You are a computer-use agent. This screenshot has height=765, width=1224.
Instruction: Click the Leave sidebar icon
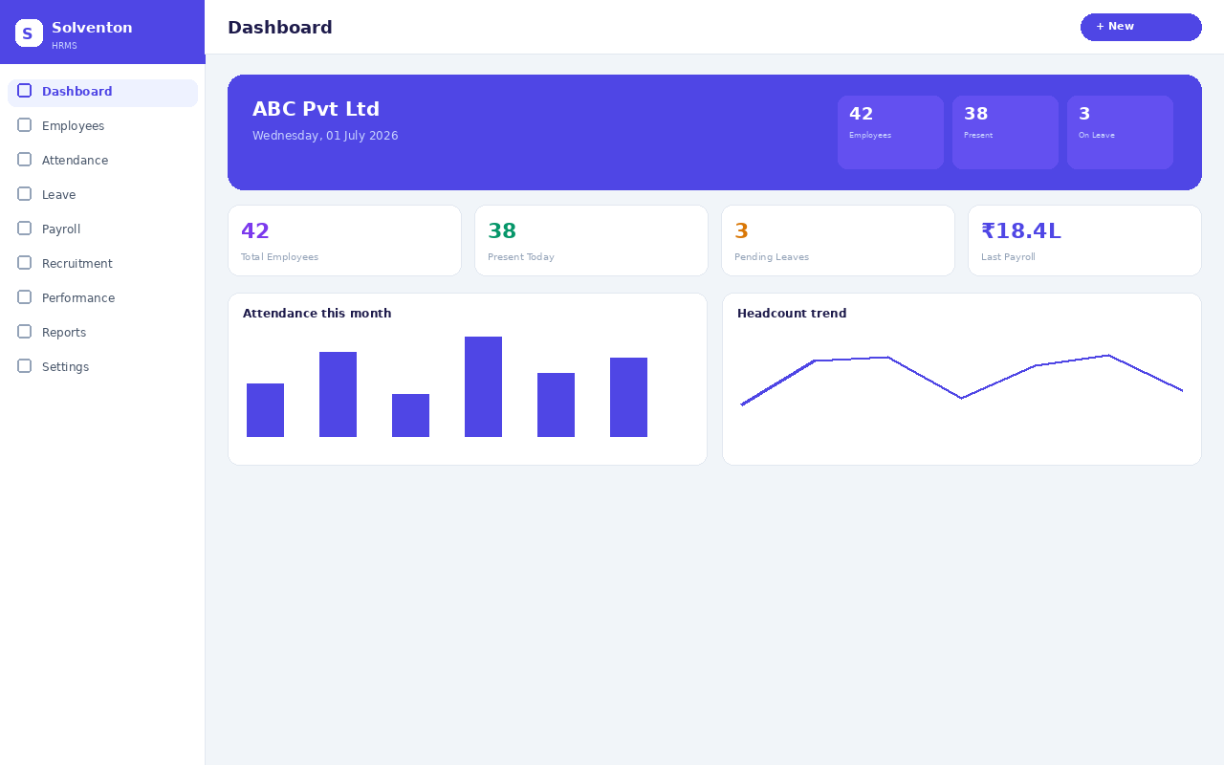(25, 194)
